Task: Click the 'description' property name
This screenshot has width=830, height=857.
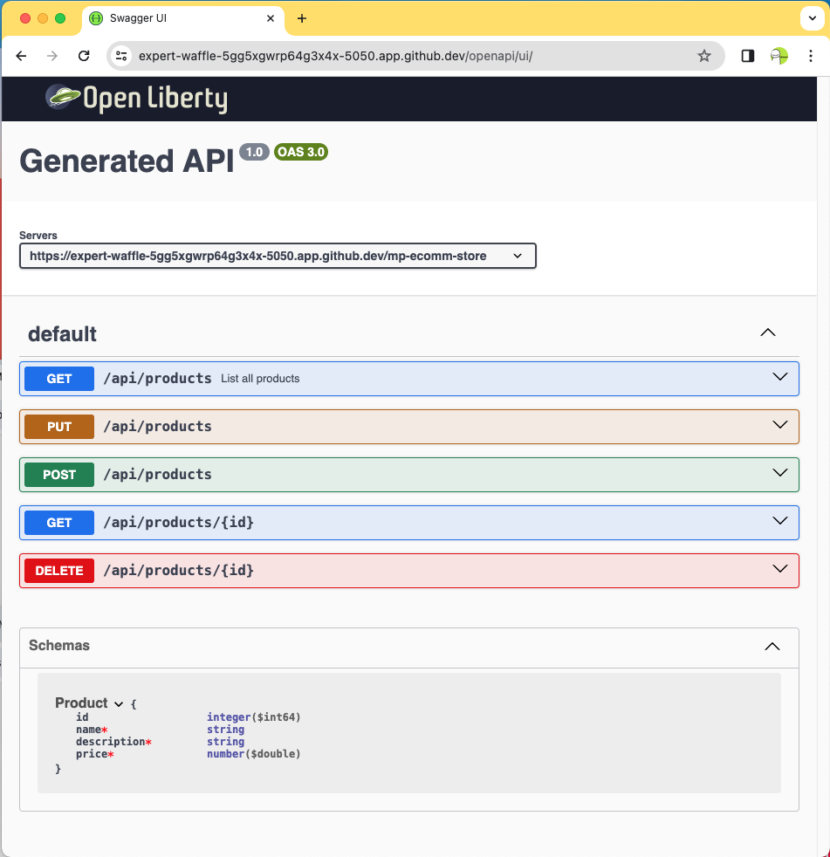Action: [110, 742]
